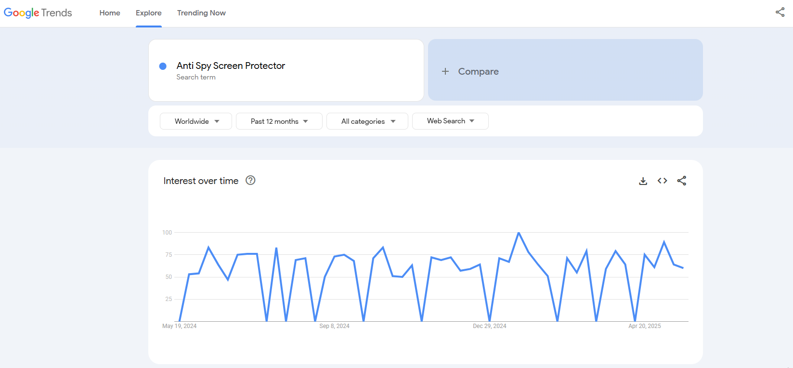This screenshot has width=793, height=368.
Task: Click the Search term label
Action: (x=196, y=77)
